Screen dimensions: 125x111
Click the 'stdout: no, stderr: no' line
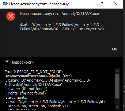(37, 106)
